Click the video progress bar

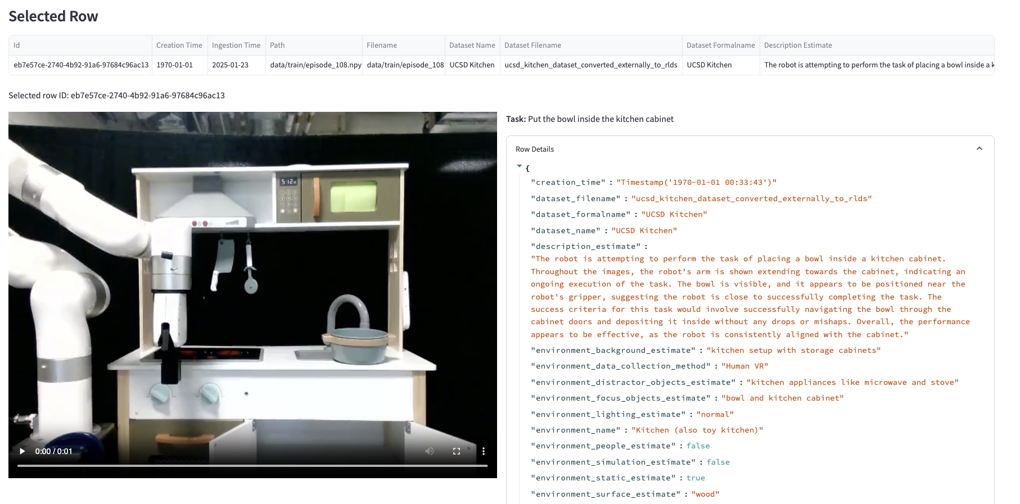click(x=252, y=465)
